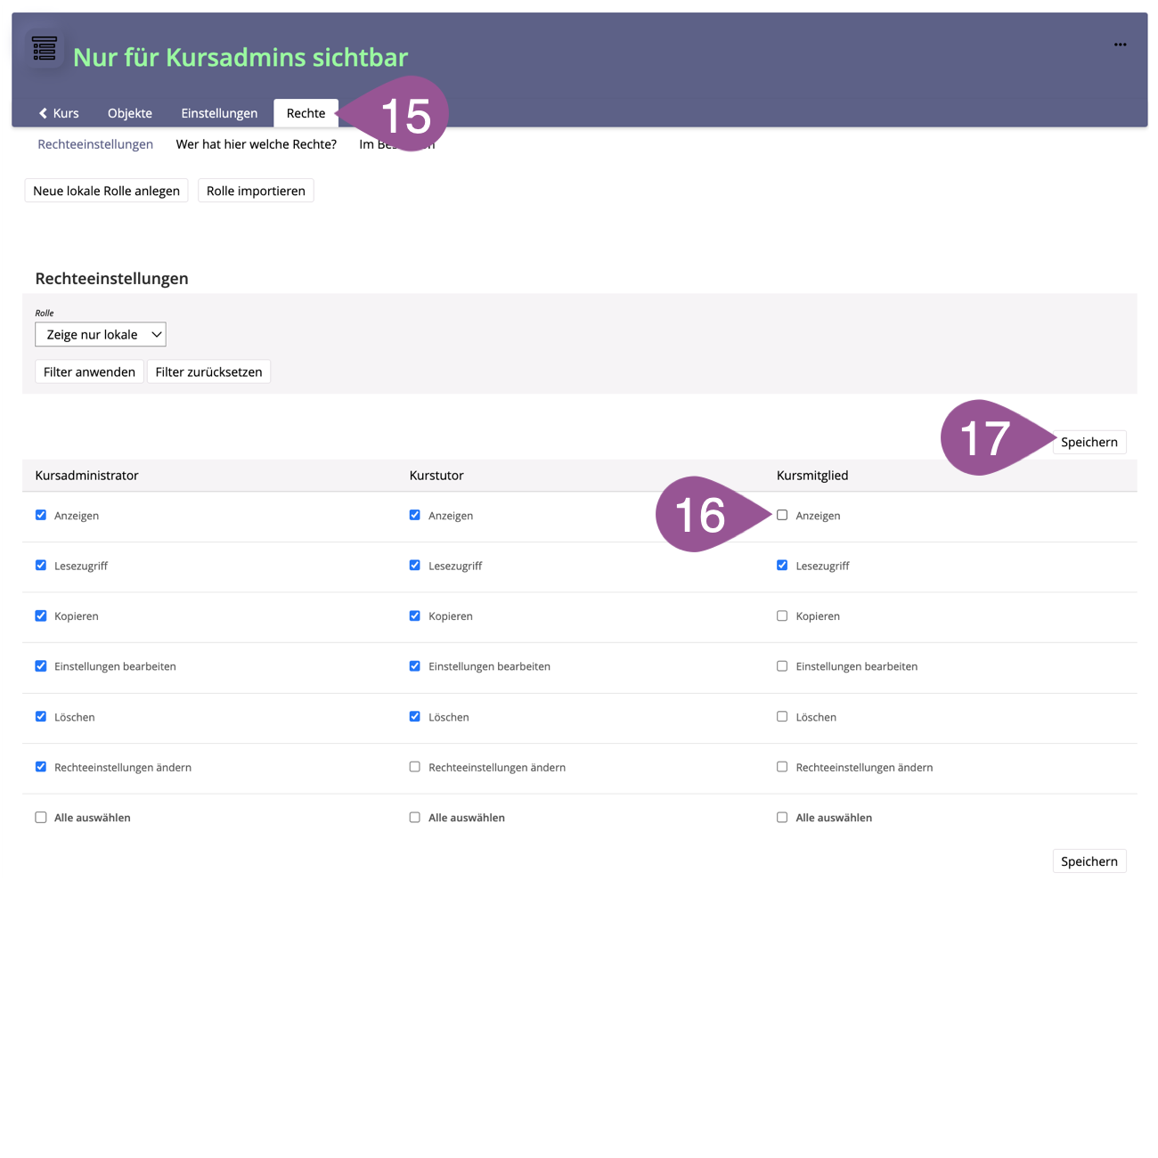Screen dimensions: 1158x1158
Task: Open the Rechteeinstellungen sub-tab
Action: pyautogui.click(x=95, y=144)
